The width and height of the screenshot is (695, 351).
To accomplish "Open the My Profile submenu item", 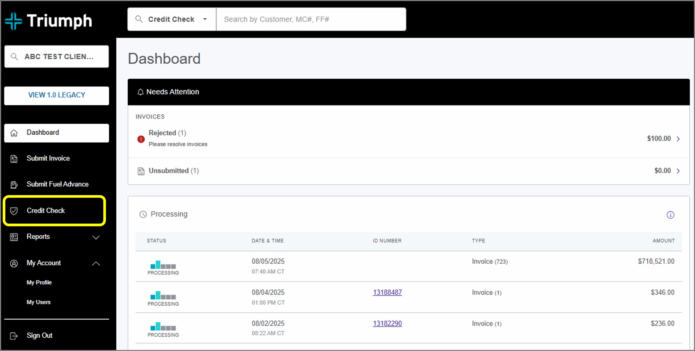I will click(39, 282).
